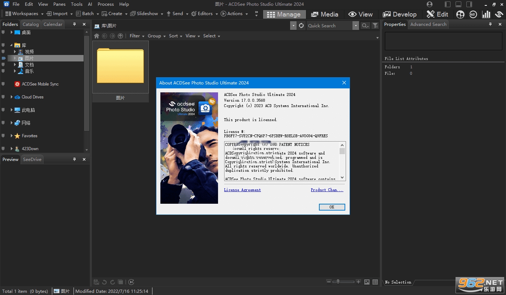Open the Product Chan... link

(x=327, y=190)
